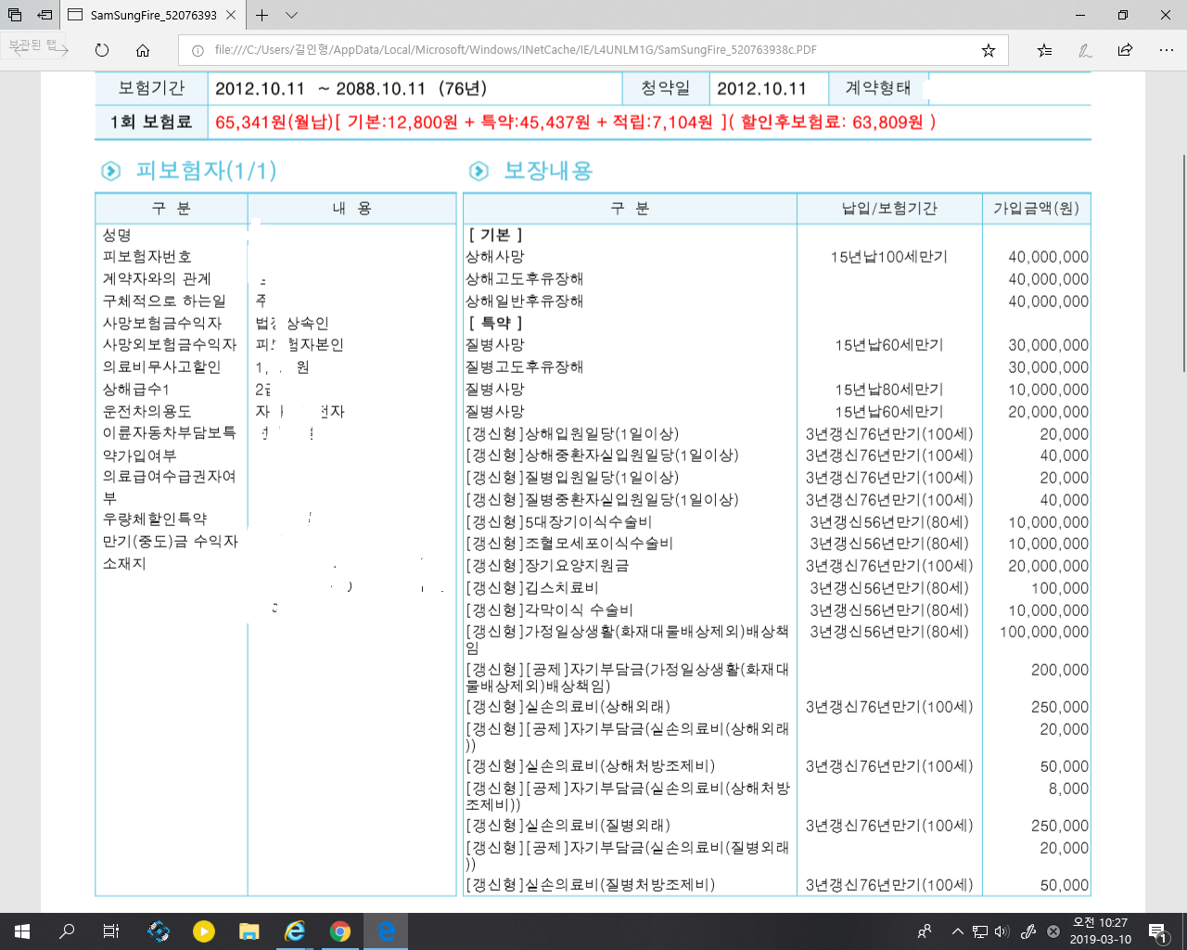Viewport: 1187px width, 950px height.
Task: Select the 상해고도후유장해 row
Action: [x=777, y=279]
